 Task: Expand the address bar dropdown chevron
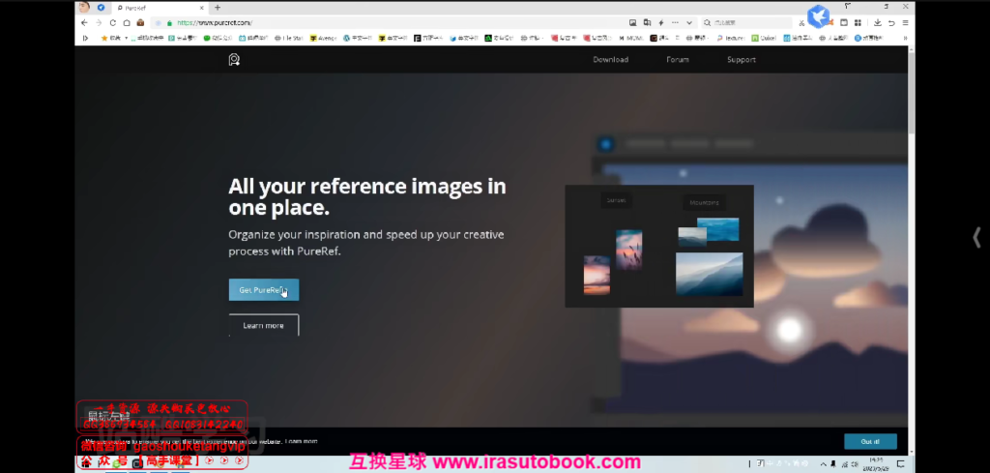point(689,23)
